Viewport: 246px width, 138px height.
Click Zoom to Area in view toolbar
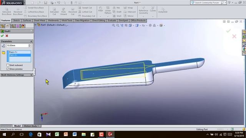(118, 25)
